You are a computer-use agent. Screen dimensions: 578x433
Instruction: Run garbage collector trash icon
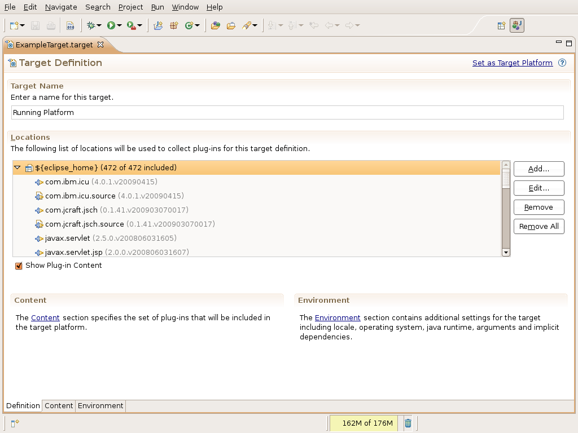pyautogui.click(x=408, y=423)
